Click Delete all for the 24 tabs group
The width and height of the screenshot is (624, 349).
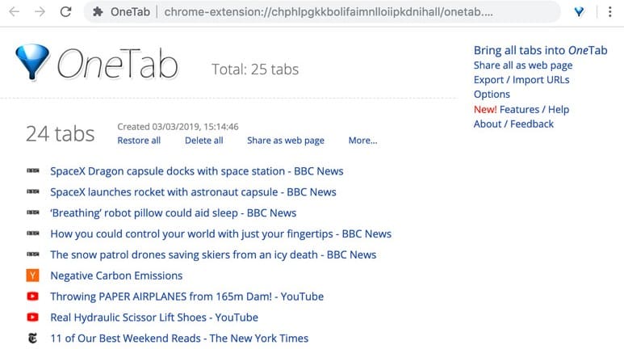[203, 141]
